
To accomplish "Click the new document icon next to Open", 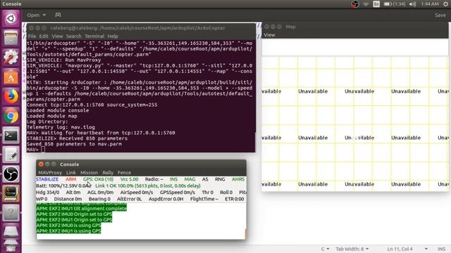I will pyautogui.click(x=58, y=15).
